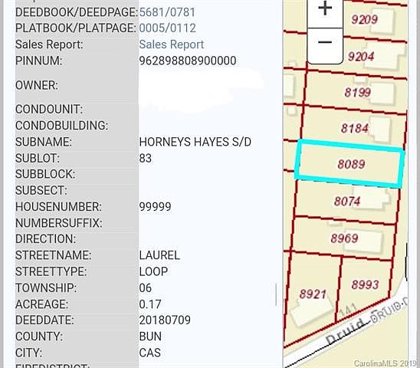Viewport: 420px width, 368px height.
Task: Click the OWNER field label
Action: click(37, 86)
